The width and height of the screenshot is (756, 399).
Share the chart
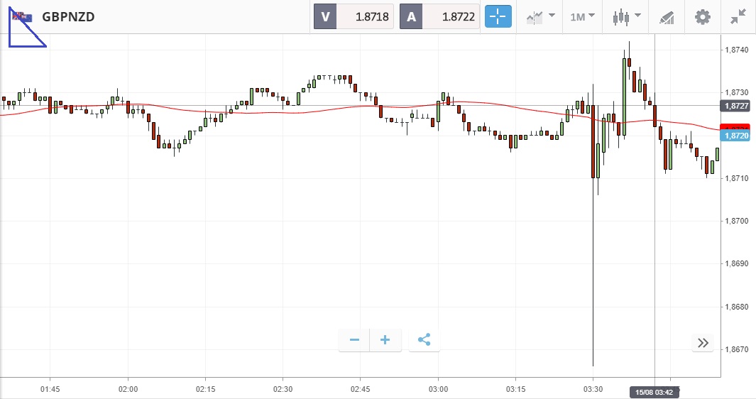[424, 340]
